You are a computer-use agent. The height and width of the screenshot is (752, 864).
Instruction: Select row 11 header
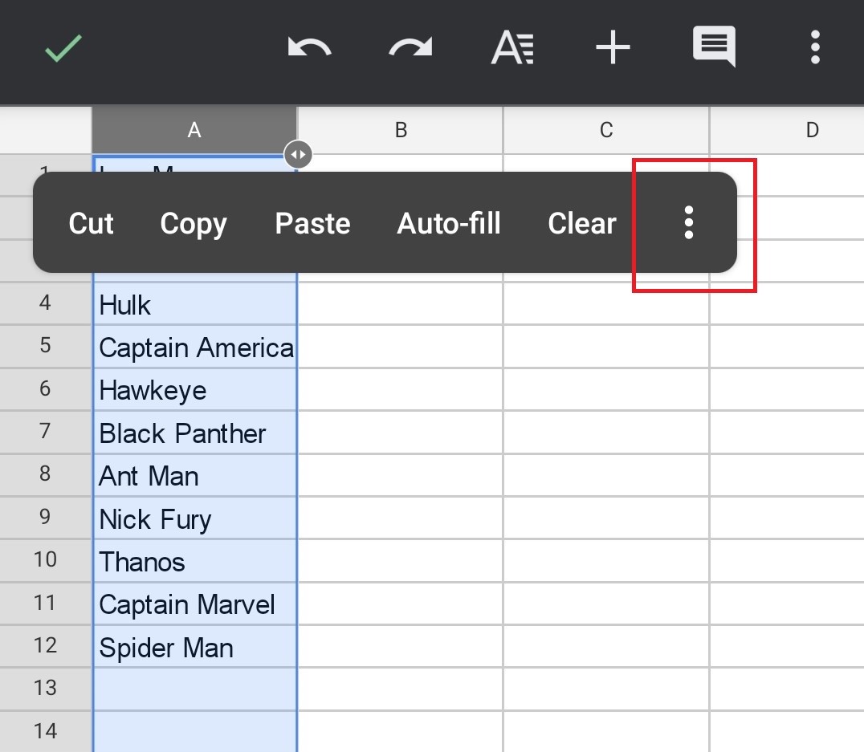click(x=45, y=604)
